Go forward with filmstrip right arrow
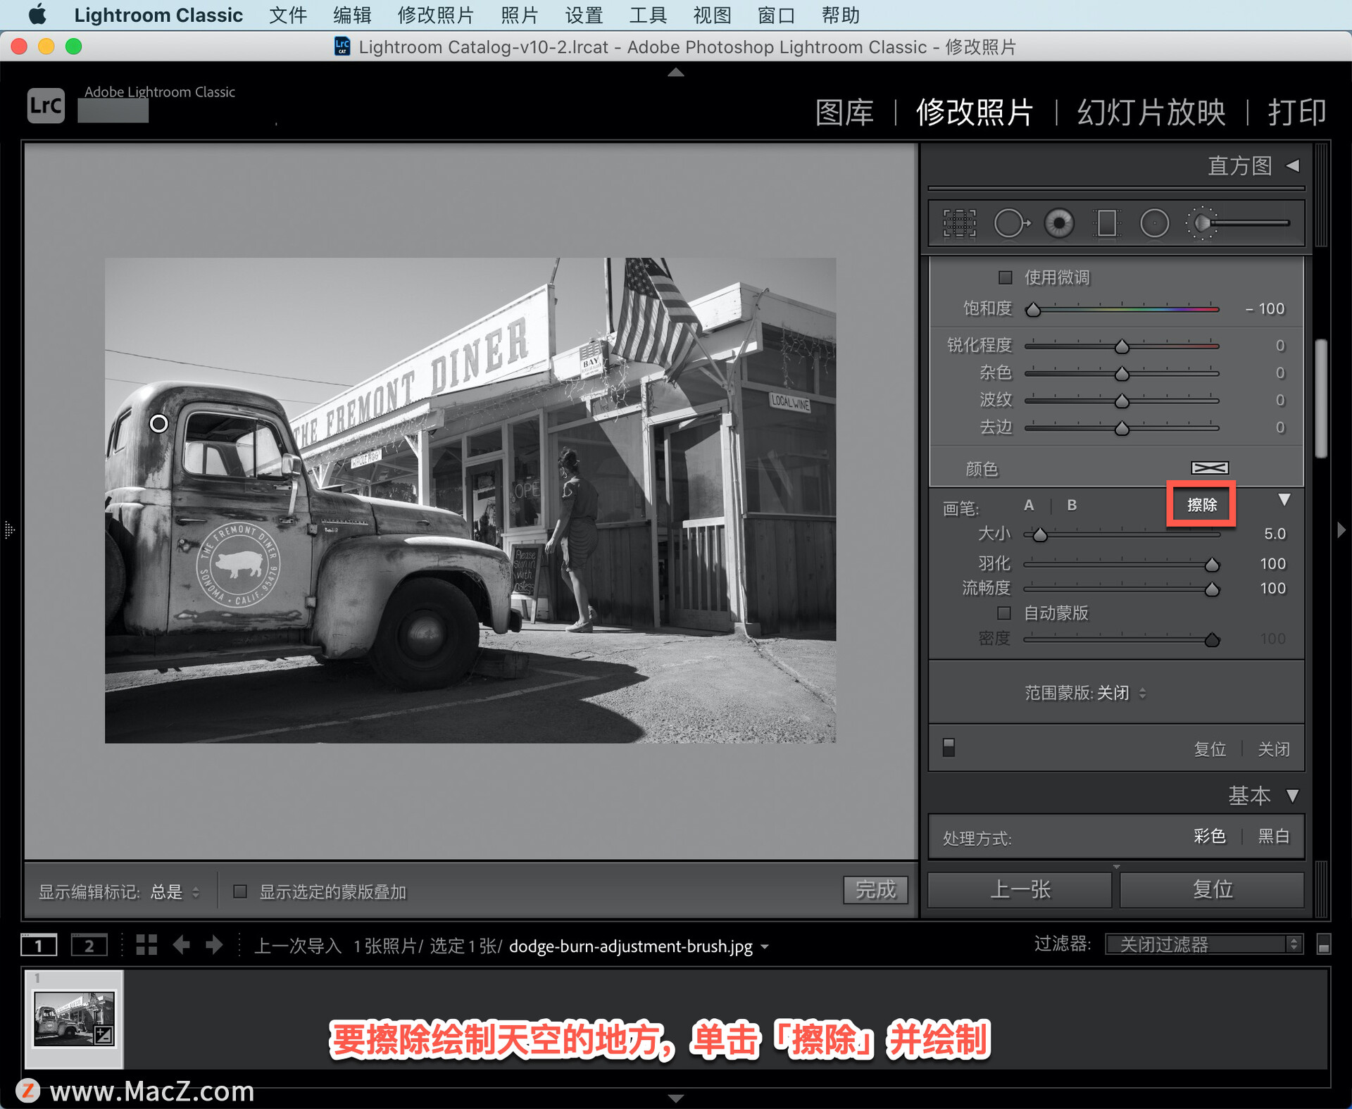 214,945
